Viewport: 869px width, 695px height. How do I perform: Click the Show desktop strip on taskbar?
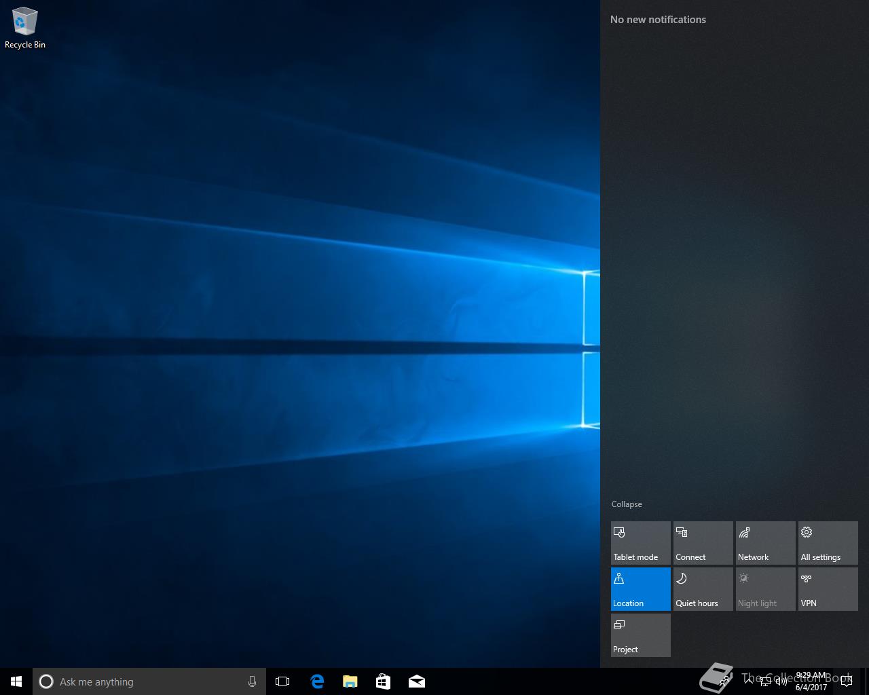pos(867,681)
